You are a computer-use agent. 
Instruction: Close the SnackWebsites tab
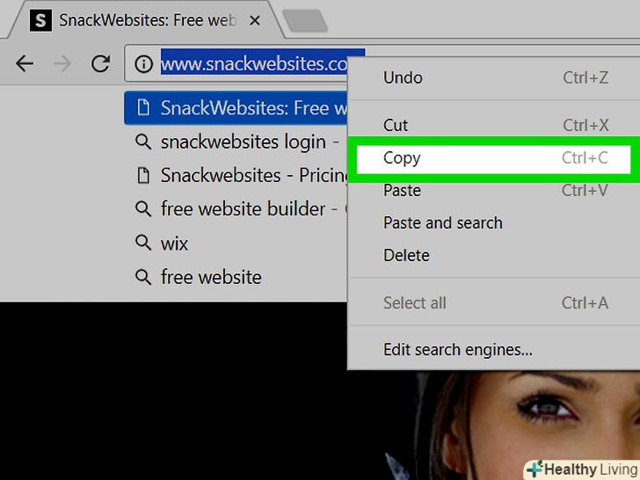click(255, 20)
